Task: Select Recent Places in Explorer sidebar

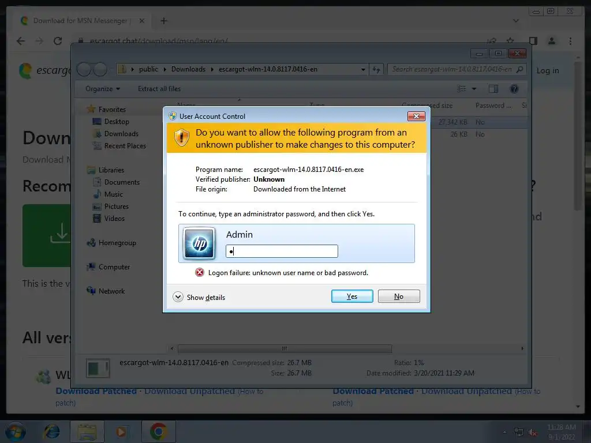Action: pos(125,145)
